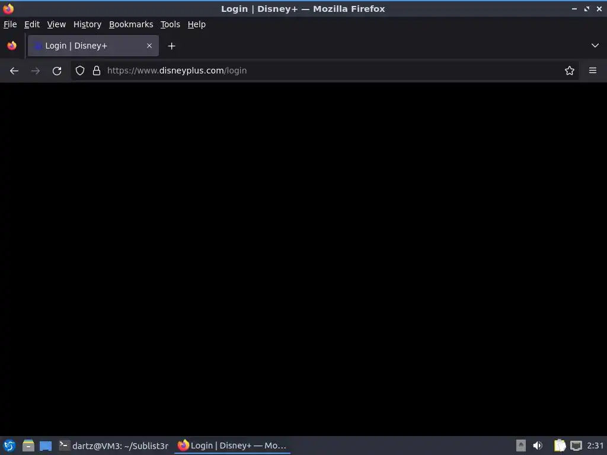Open the Tools menu

coord(170,24)
